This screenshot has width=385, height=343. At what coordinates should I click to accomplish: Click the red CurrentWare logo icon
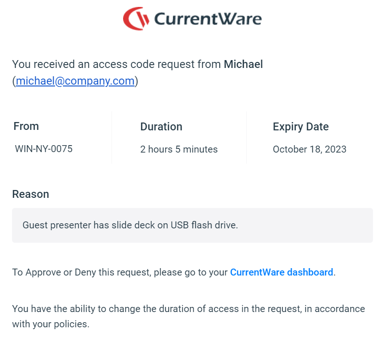pyautogui.click(x=136, y=18)
